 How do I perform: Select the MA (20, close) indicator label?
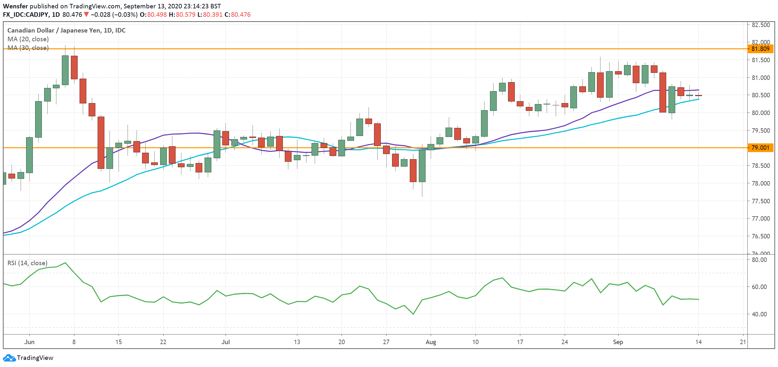tap(28, 39)
